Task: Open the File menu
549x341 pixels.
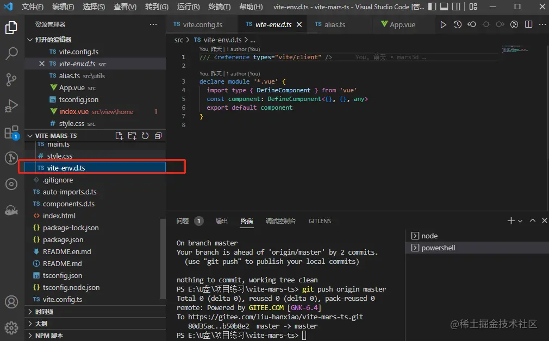Action: [33, 7]
